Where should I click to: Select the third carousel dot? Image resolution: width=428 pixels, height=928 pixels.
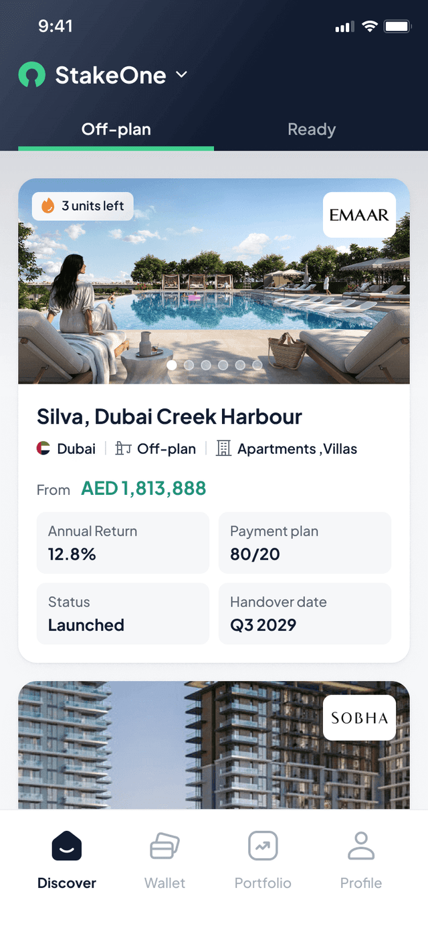click(x=206, y=365)
